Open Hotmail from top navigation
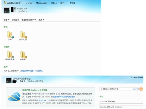Viewport: 146px width, 109px height. (29, 3)
